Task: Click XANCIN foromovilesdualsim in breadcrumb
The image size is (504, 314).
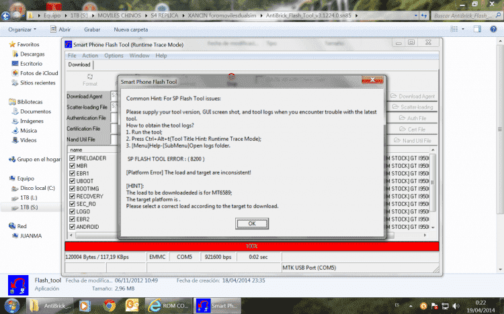Action: click(222, 15)
